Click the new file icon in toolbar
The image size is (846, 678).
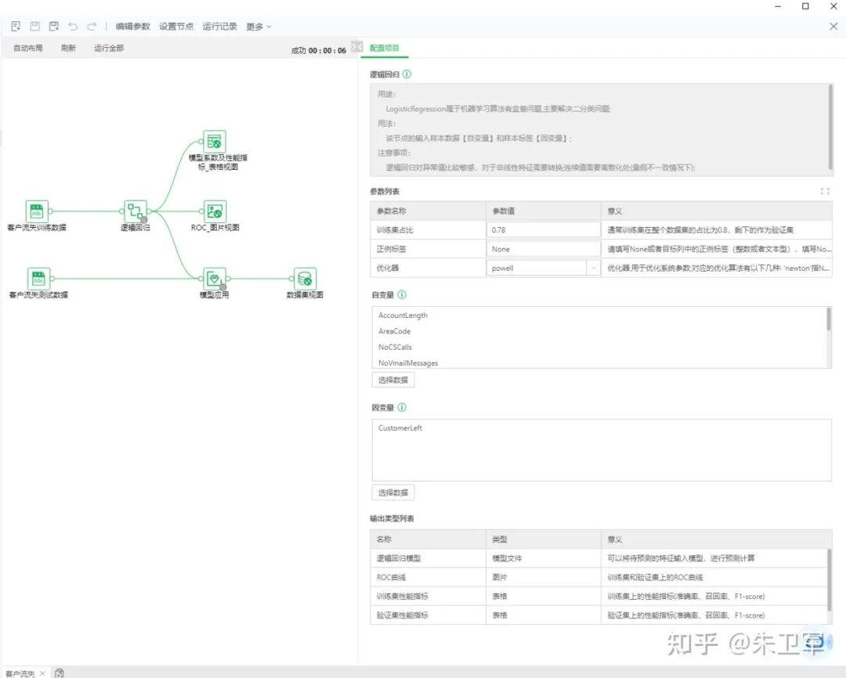pyautogui.click(x=16, y=26)
